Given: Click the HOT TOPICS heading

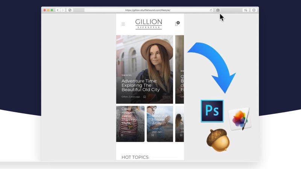Looking at the screenshot, I should pyautogui.click(x=135, y=157).
